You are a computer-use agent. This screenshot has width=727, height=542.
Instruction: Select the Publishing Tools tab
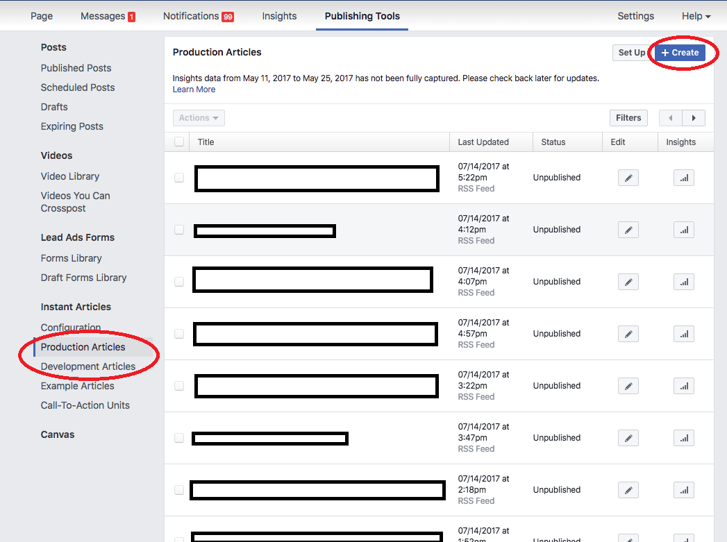pos(362,16)
